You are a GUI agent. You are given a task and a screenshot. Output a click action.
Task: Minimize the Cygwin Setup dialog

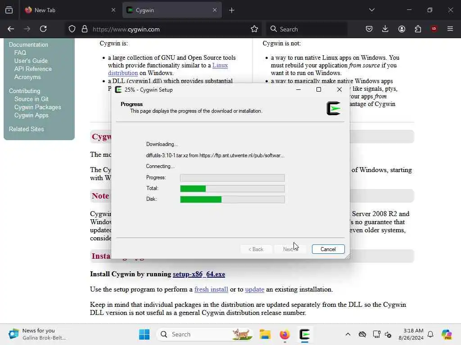[x=298, y=89]
